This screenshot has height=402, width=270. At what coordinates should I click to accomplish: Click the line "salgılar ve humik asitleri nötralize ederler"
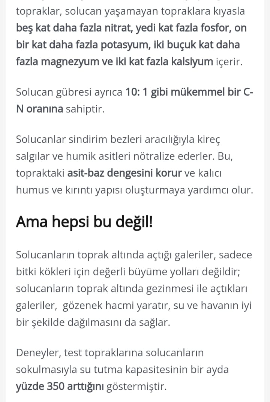click(x=115, y=156)
